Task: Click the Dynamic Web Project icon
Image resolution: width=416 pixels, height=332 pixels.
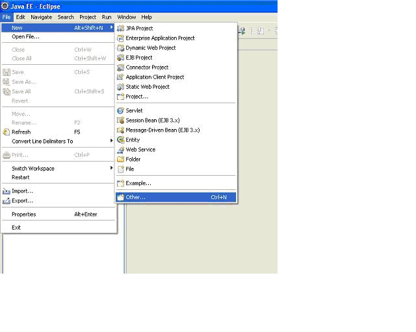Action: pos(120,48)
